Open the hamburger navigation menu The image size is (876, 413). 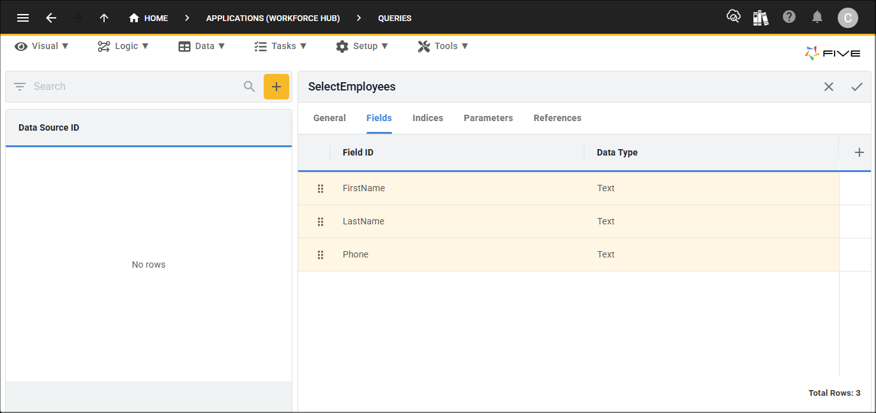point(23,18)
